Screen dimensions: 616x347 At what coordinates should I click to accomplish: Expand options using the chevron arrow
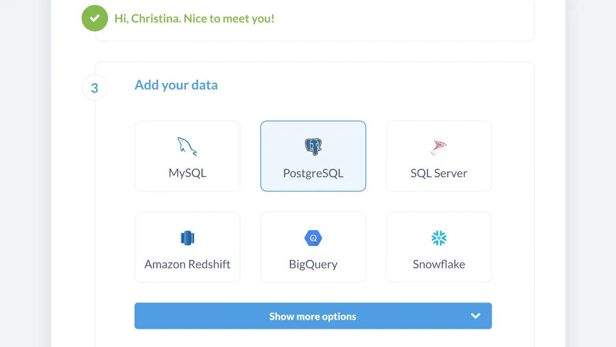coord(475,316)
